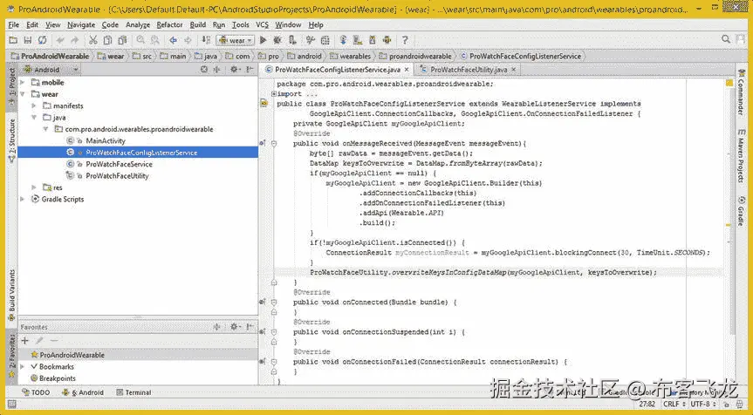Viewport: 753px width, 415px height.
Task: Click the UTF-8 encoding status entry
Action: [703, 404]
